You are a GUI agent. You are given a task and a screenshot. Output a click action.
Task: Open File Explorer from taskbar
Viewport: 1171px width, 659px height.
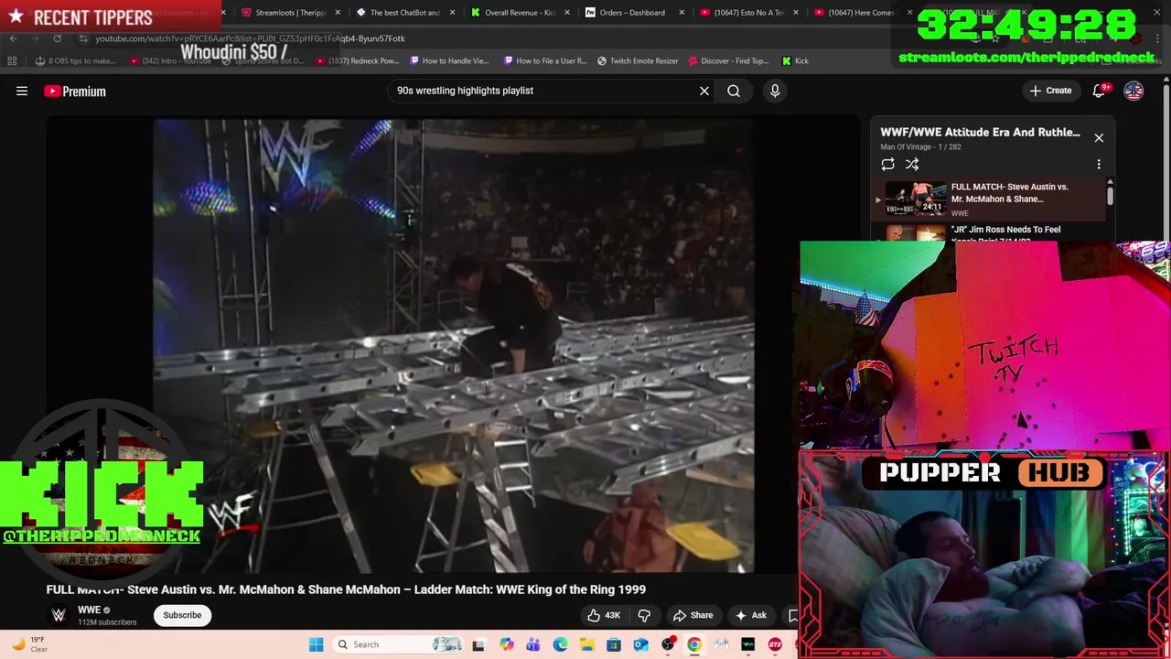coord(586,644)
